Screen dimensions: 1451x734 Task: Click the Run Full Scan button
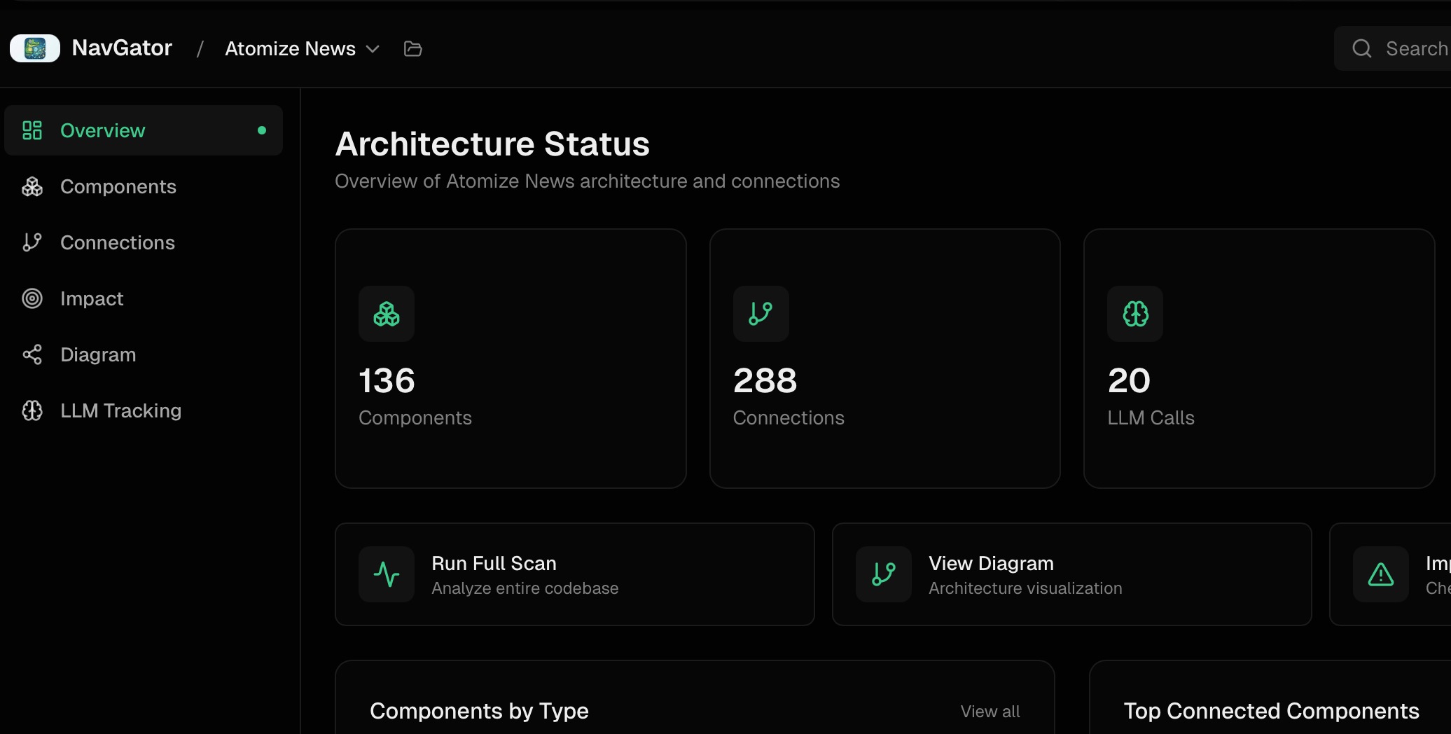(574, 574)
